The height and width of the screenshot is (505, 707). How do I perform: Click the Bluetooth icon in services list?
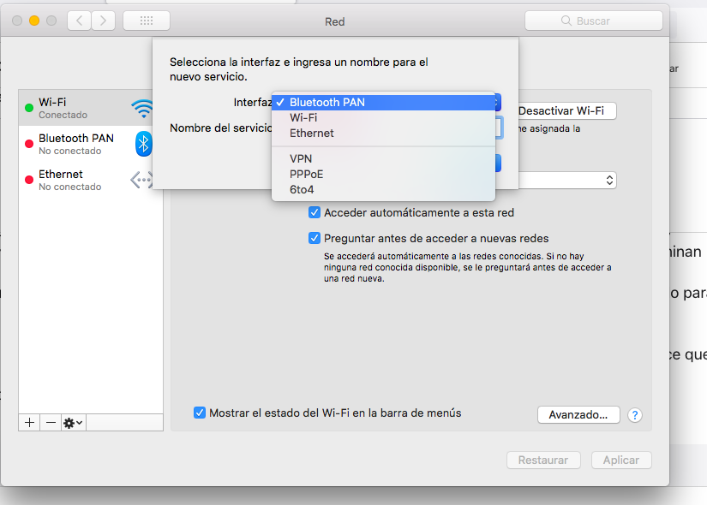pyautogui.click(x=143, y=144)
